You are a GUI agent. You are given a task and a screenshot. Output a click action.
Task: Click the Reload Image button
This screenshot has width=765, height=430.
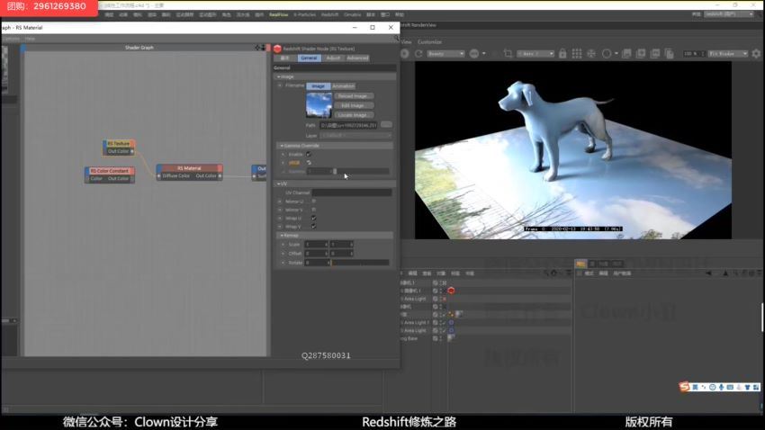tap(352, 95)
